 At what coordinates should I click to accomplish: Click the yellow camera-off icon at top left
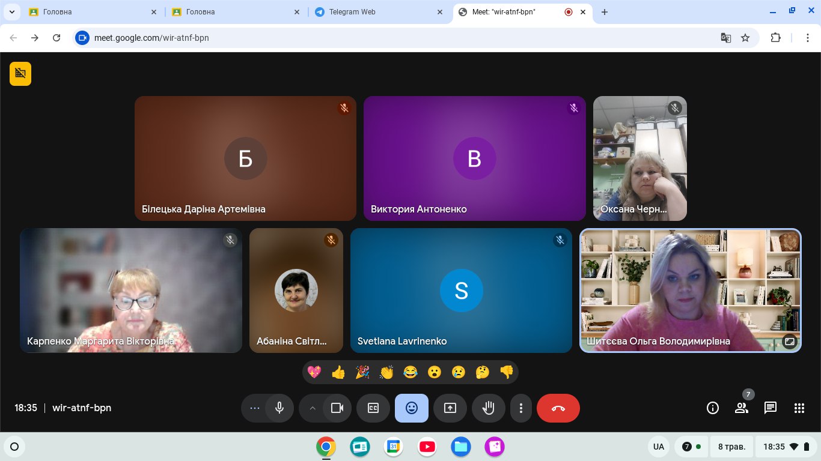(x=20, y=74)
